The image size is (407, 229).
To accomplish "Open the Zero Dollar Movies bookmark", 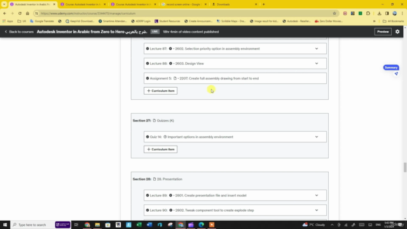I will click(329, 21).
